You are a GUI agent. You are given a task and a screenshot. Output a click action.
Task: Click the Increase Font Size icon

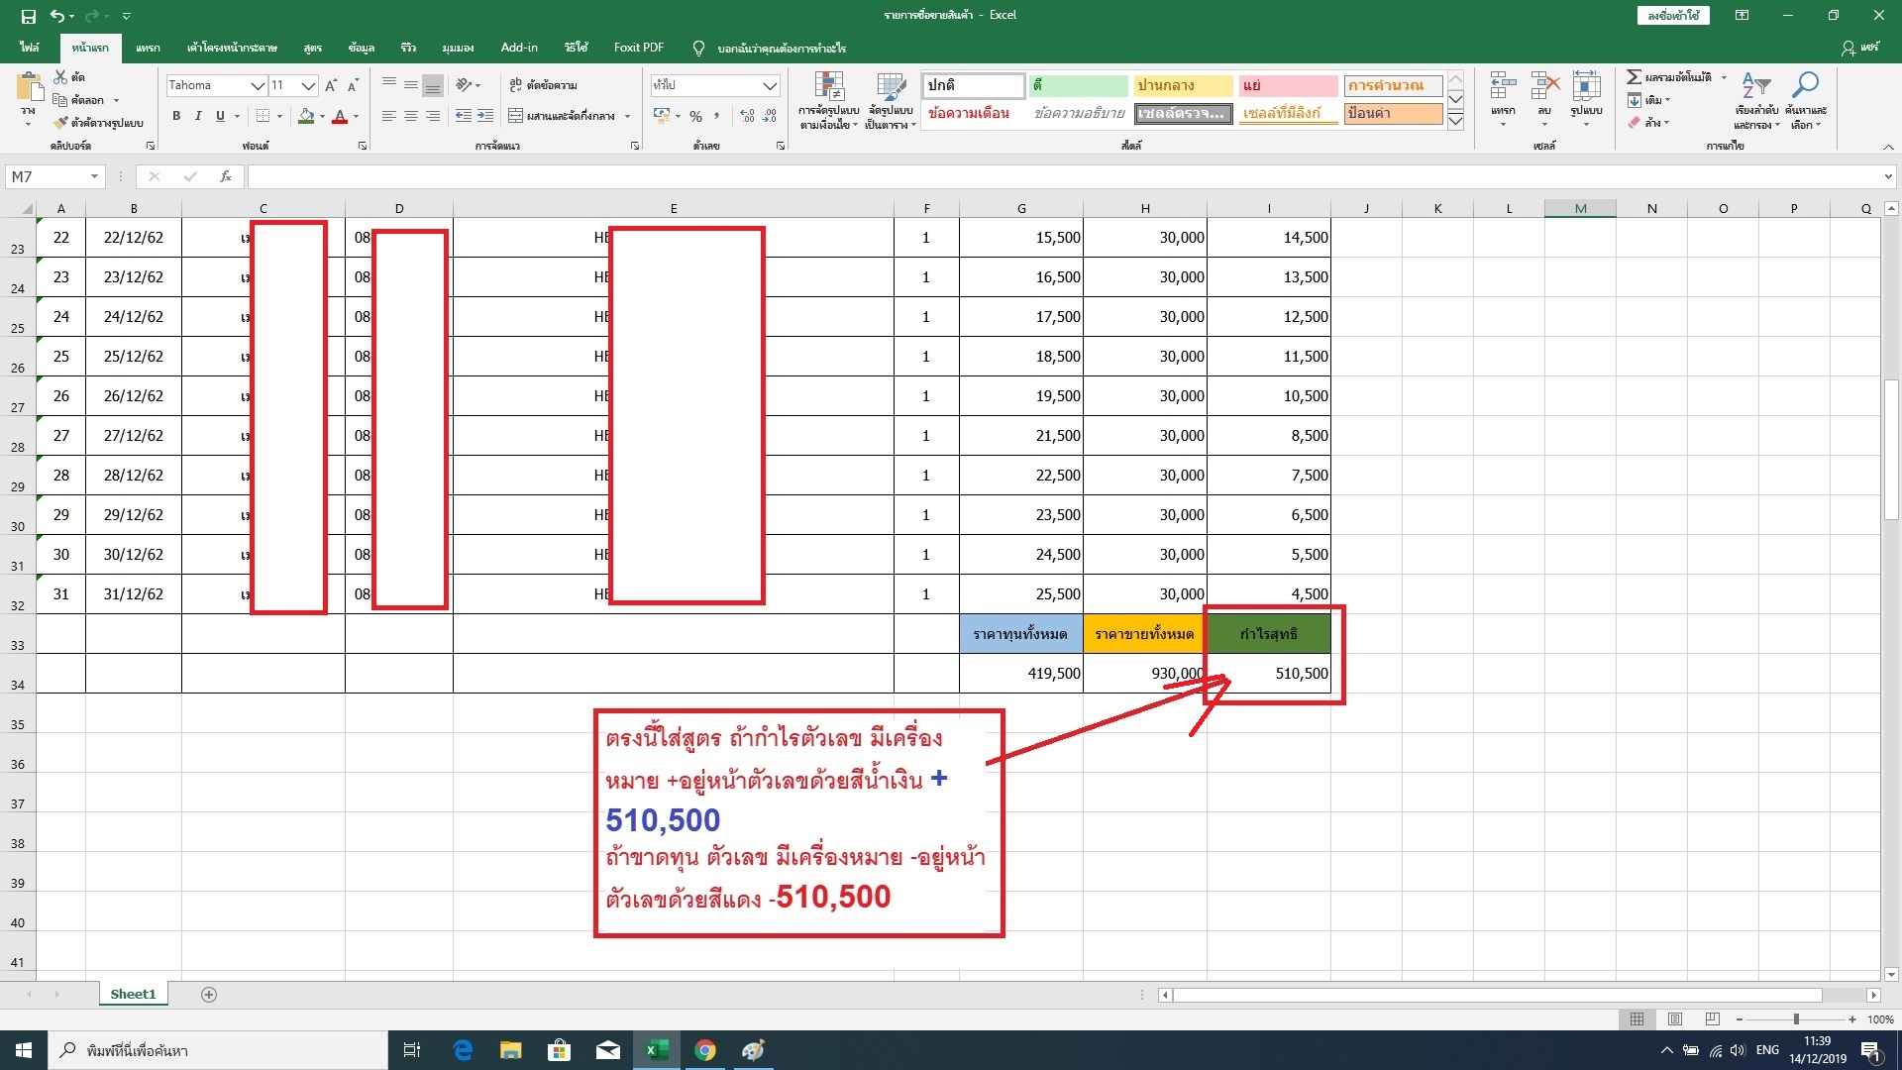(331, 86)
